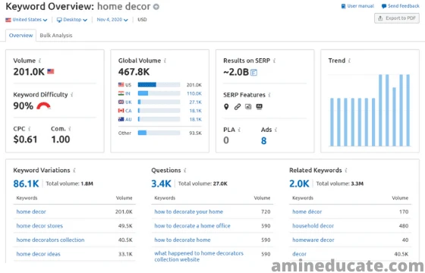Image resolution: width=425 pixels, height=273 pixels.
Task: Open related keyword 'household decor'
Action: click(x=313, y=226)
